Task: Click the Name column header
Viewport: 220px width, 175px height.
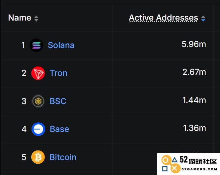Action: (x=20, y=18)
